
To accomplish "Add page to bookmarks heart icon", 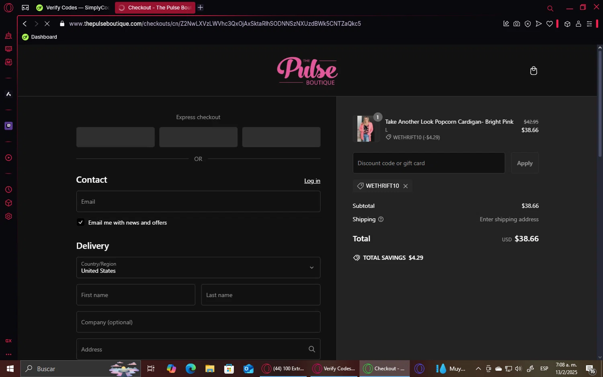I will (549, 24).
